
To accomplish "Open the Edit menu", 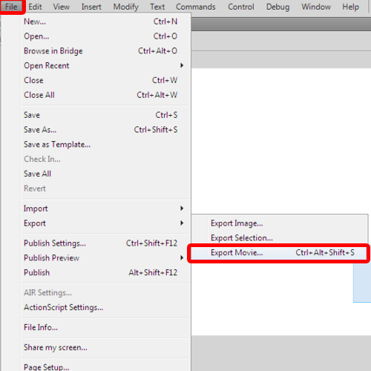I will (35, 7).
